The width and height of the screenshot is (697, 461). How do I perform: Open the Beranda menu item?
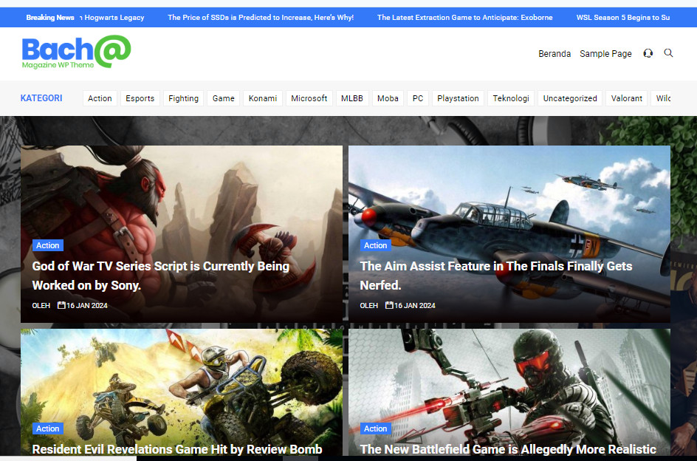[x=554, y=53]
